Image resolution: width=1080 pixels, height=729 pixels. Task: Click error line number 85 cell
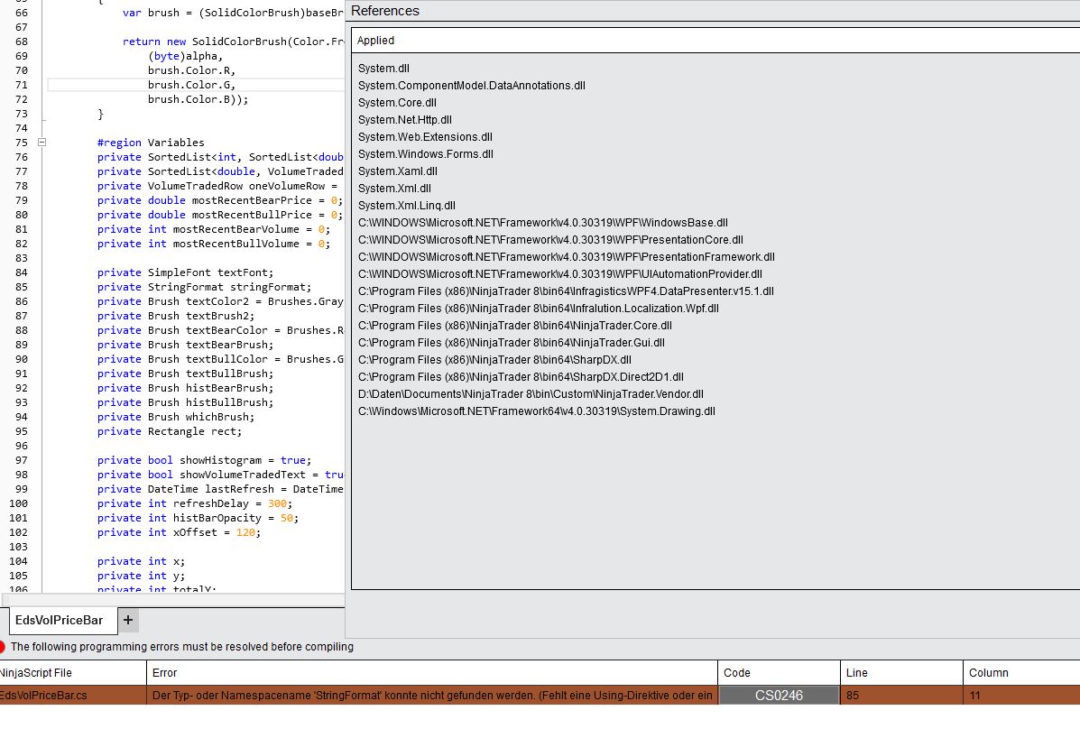click(x=901, y=696)
